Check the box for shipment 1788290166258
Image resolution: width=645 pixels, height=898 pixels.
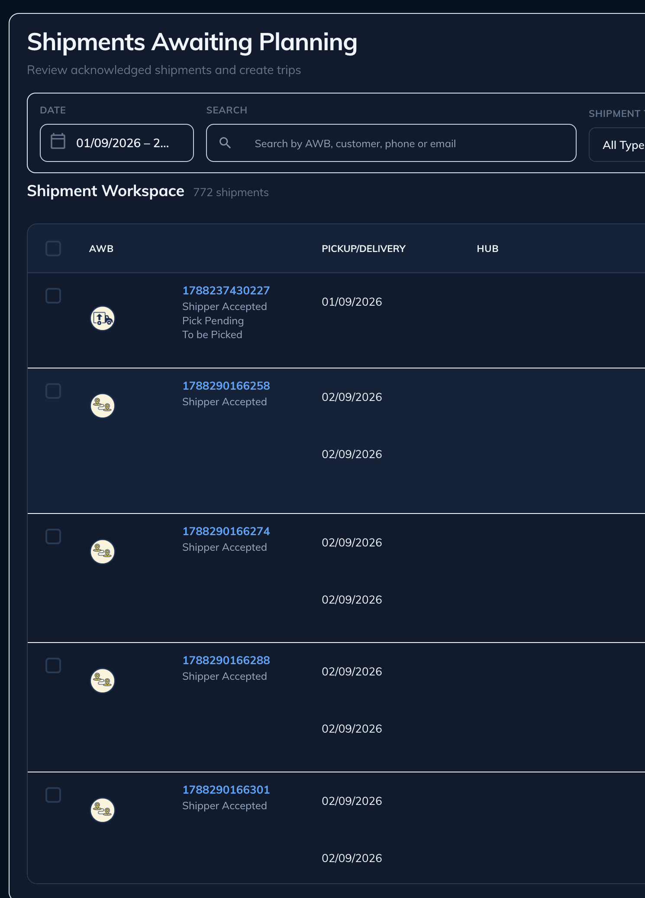(53, 391)
